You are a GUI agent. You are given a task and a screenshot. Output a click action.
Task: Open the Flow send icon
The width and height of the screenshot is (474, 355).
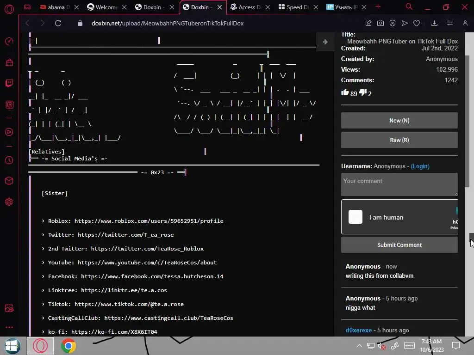(405, 23)
